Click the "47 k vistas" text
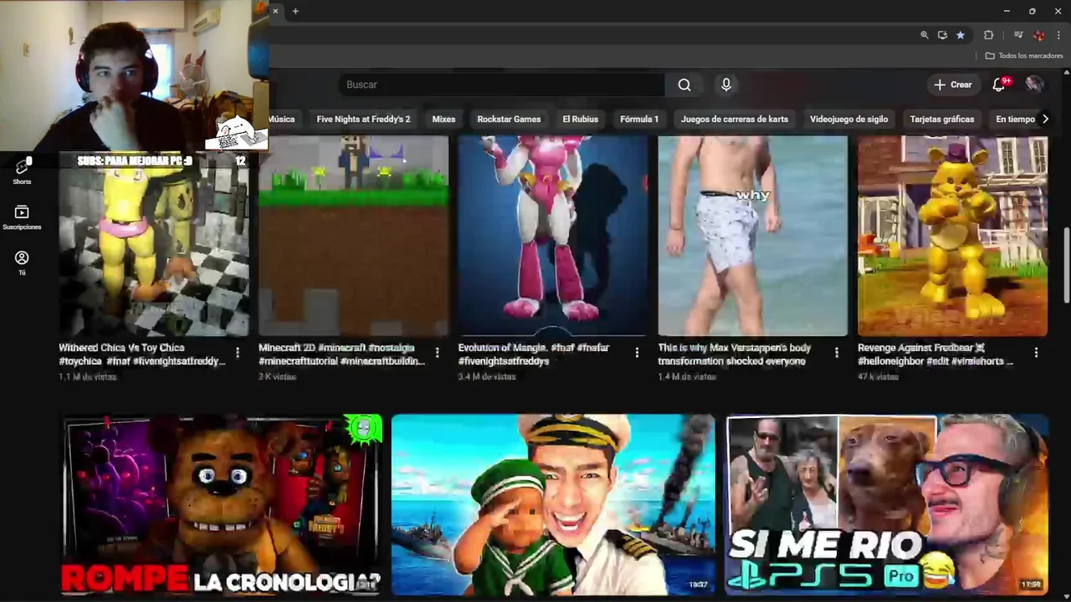1071x602 pixels. click(878, 377)
